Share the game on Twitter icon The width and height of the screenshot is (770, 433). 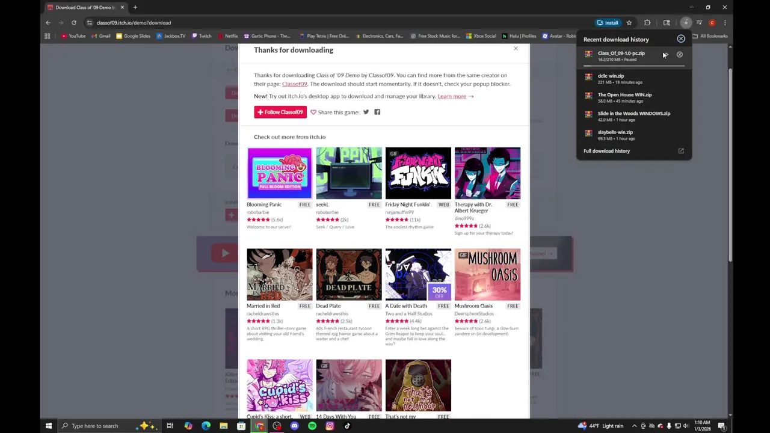click(x=366, y=112)
